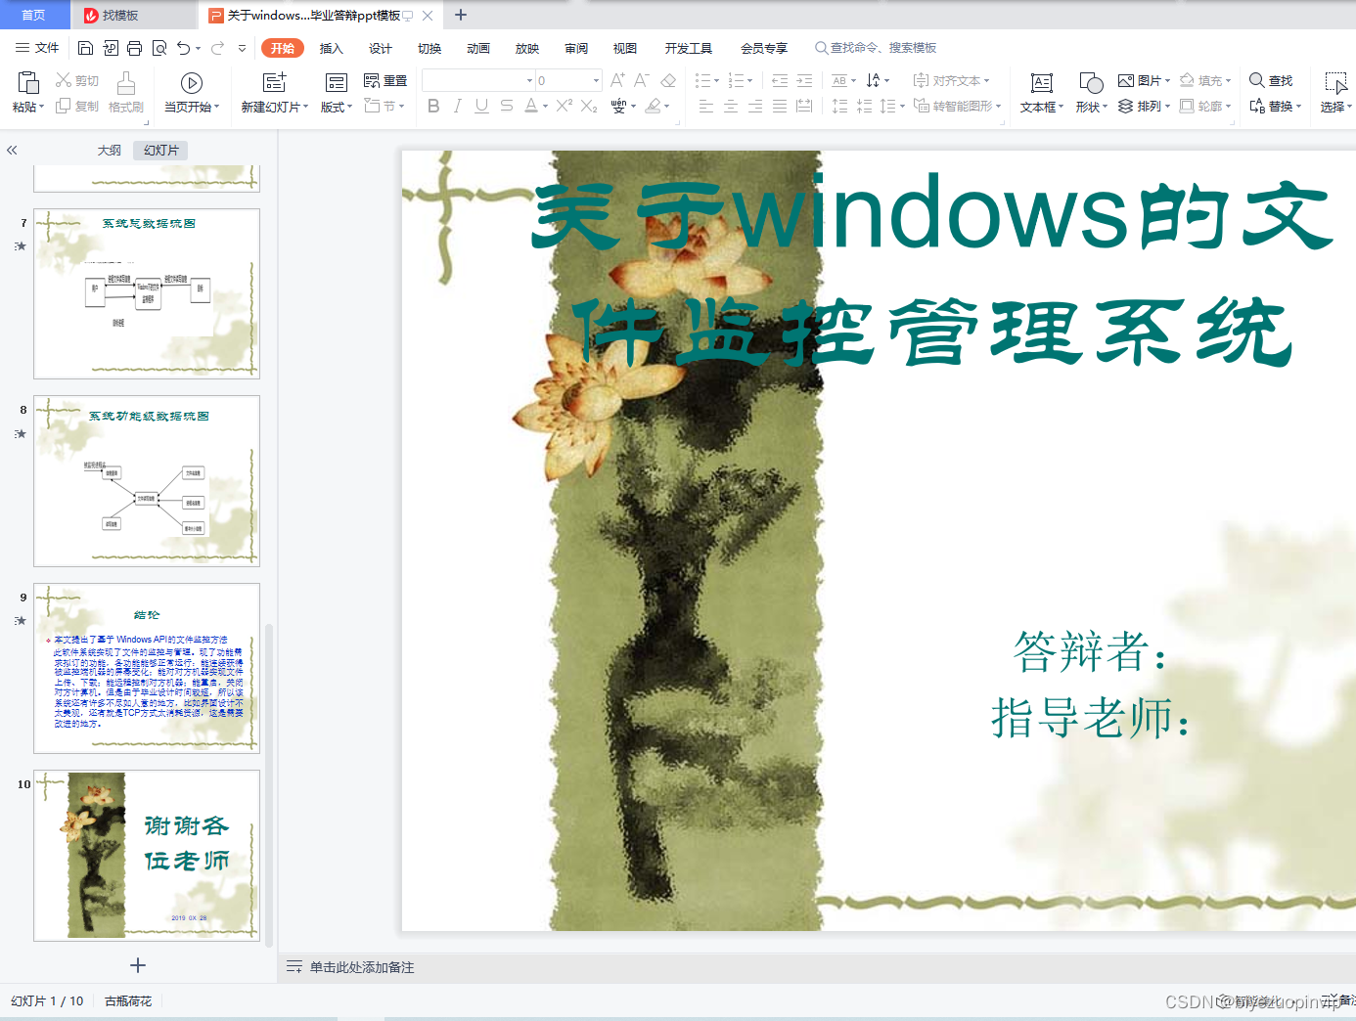The image size is (1356, 1021).
Task: Select slide 8 thumbnail 系统功能级数据流图
Action: click(x=147, y=481)
